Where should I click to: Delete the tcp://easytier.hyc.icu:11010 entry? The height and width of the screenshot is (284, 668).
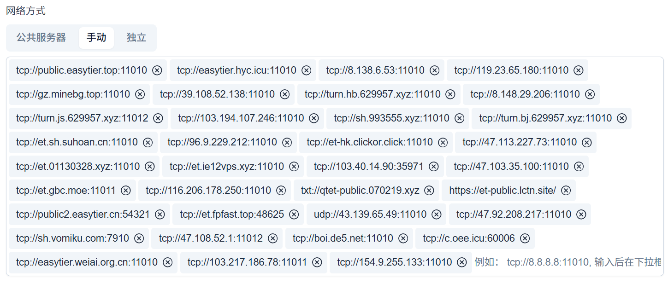pos(307,70)
